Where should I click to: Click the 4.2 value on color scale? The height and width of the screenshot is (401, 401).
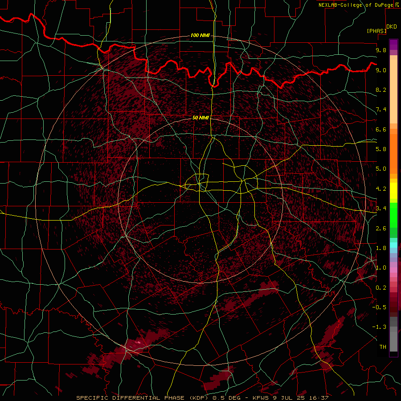click(x=381, y=189)
